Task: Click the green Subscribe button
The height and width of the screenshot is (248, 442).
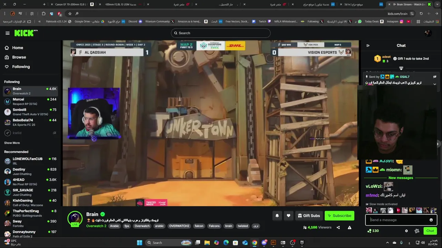Action: pos(339,216)
